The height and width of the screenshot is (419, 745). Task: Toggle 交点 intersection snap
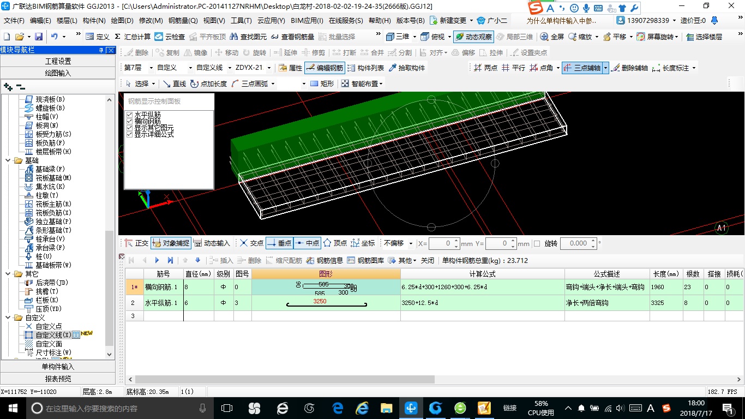tap(252, 243)
